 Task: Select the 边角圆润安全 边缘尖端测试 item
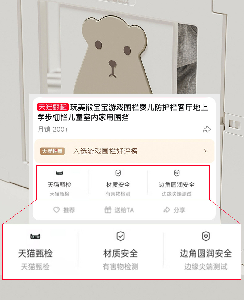pos(177,183)
